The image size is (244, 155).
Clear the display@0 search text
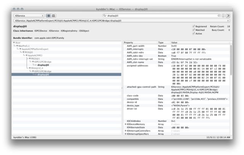pyautogui.click(x=218, y=16)
